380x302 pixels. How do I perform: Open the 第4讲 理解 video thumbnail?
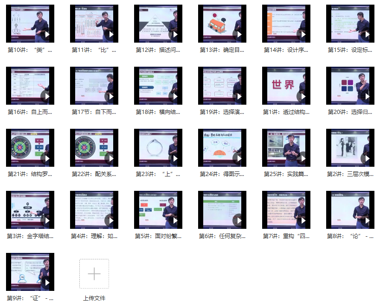pos(94,210)
